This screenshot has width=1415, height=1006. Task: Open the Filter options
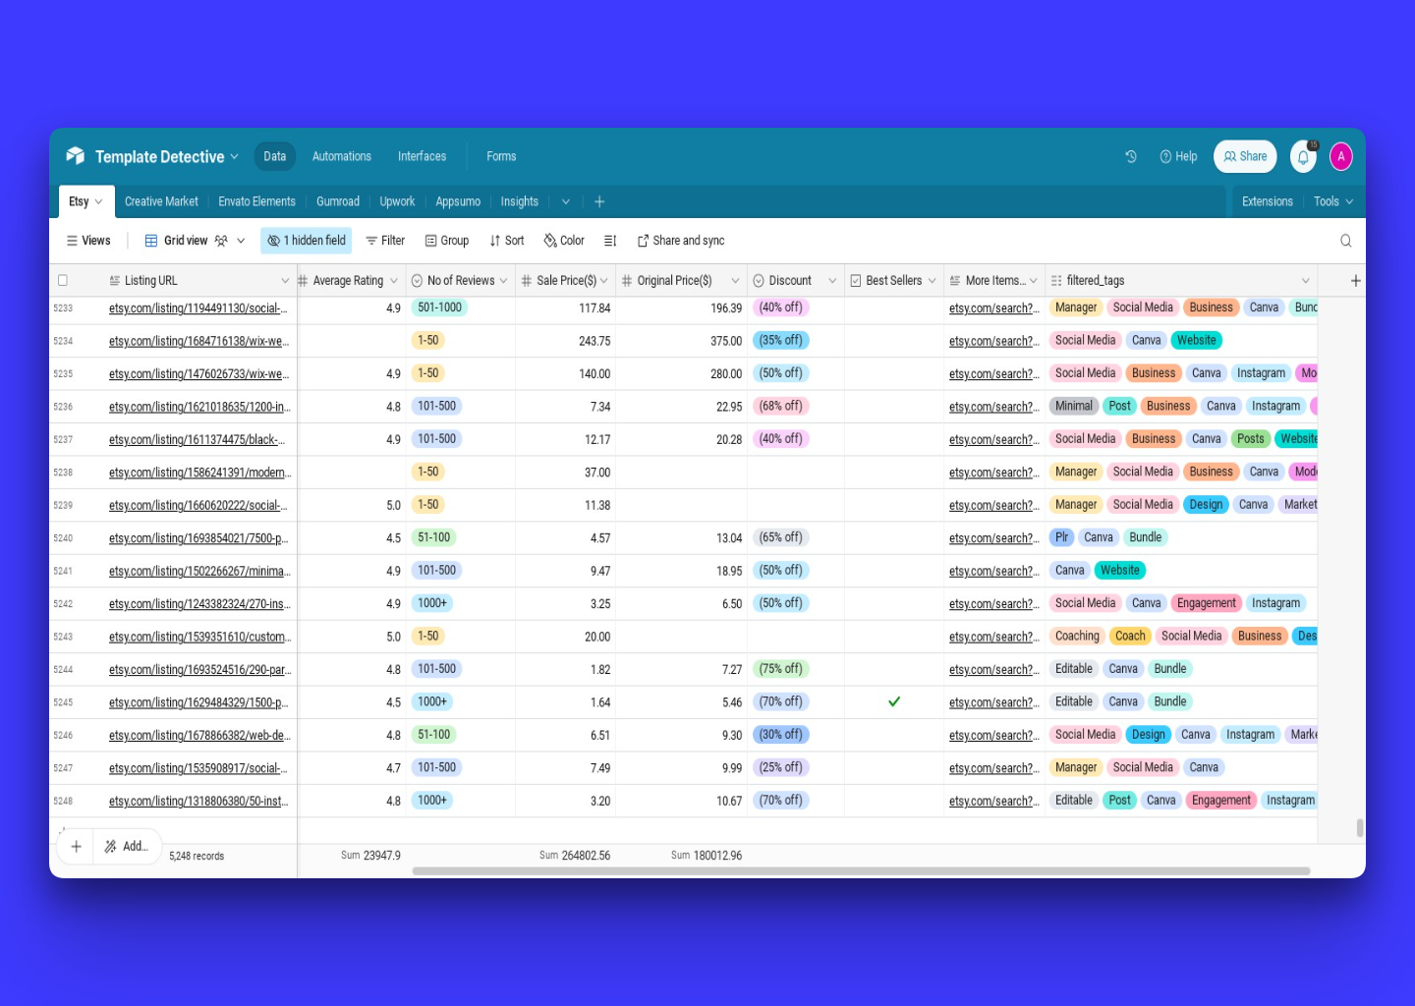point(385,241)
